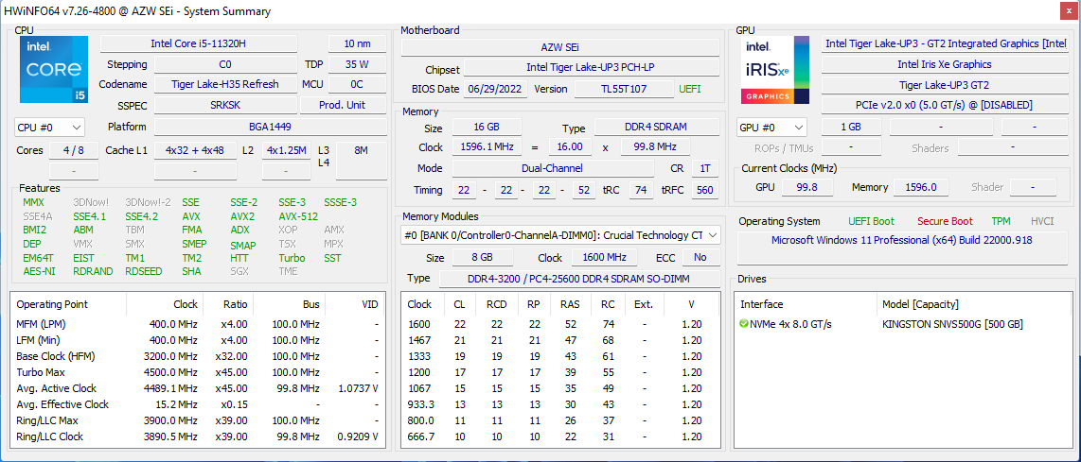Click the BIOS Date 06/29/2022 field
This screenshot has width=1081, height=462.
(496, 89)
